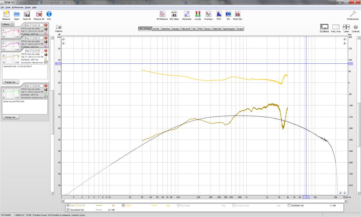The width and height of the screenshot is (361, 217).
Task: Open the Levels meter
Action: (198, 14)
